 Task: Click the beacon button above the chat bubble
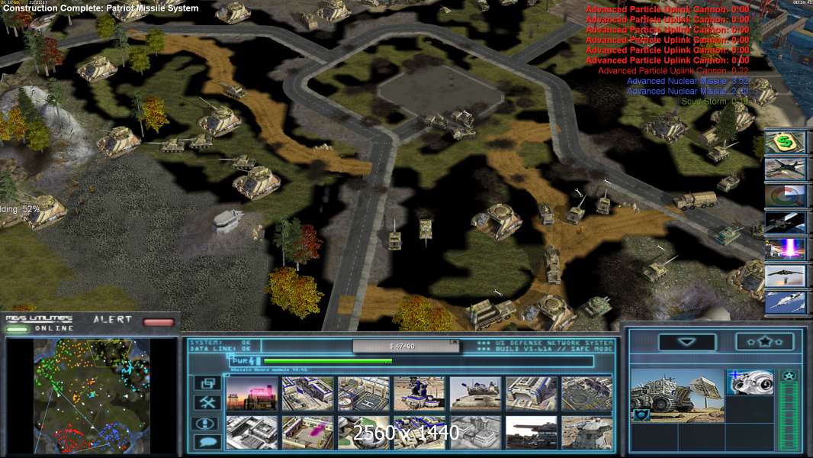coord(207,423)
